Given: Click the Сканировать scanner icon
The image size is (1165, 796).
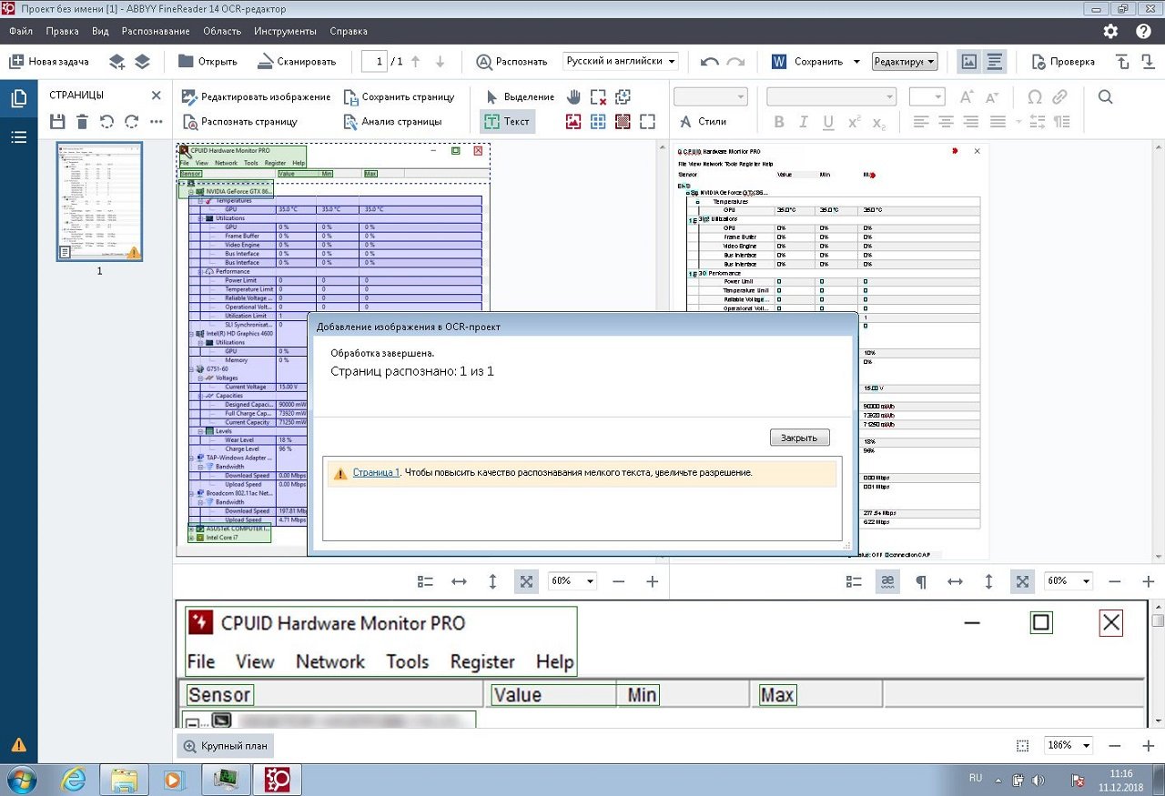Looking at the screenshot, I should point(265,62).
